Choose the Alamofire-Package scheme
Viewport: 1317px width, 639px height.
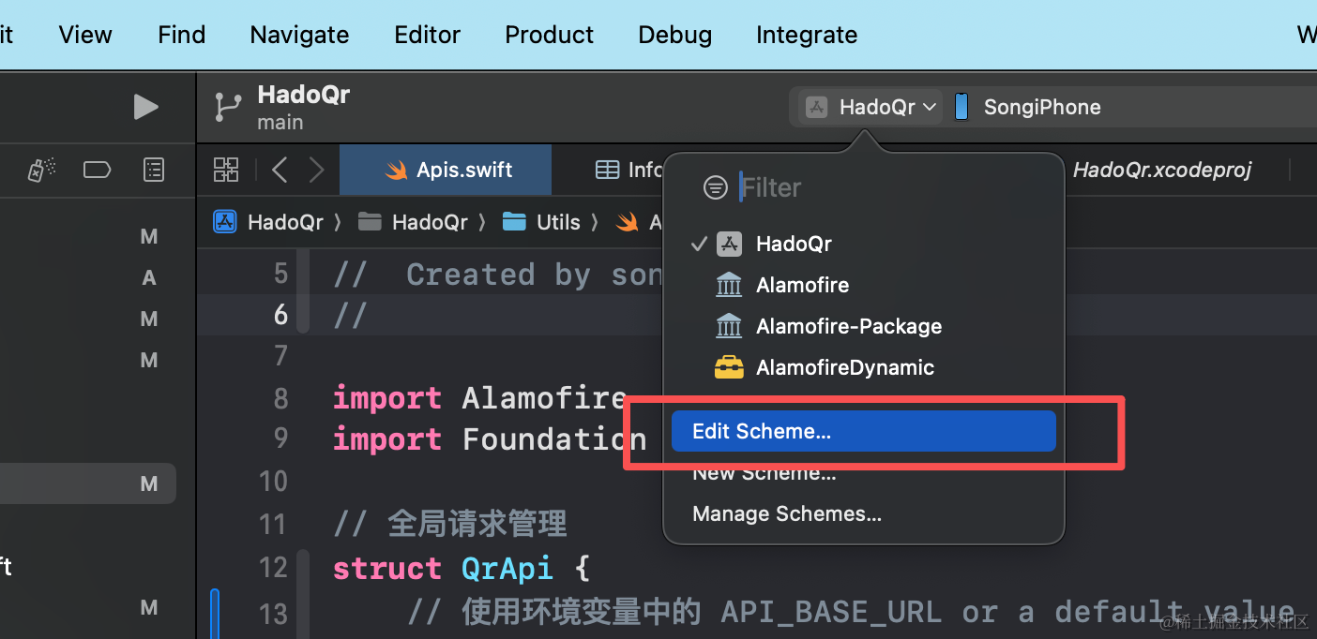tap(863, 326)
